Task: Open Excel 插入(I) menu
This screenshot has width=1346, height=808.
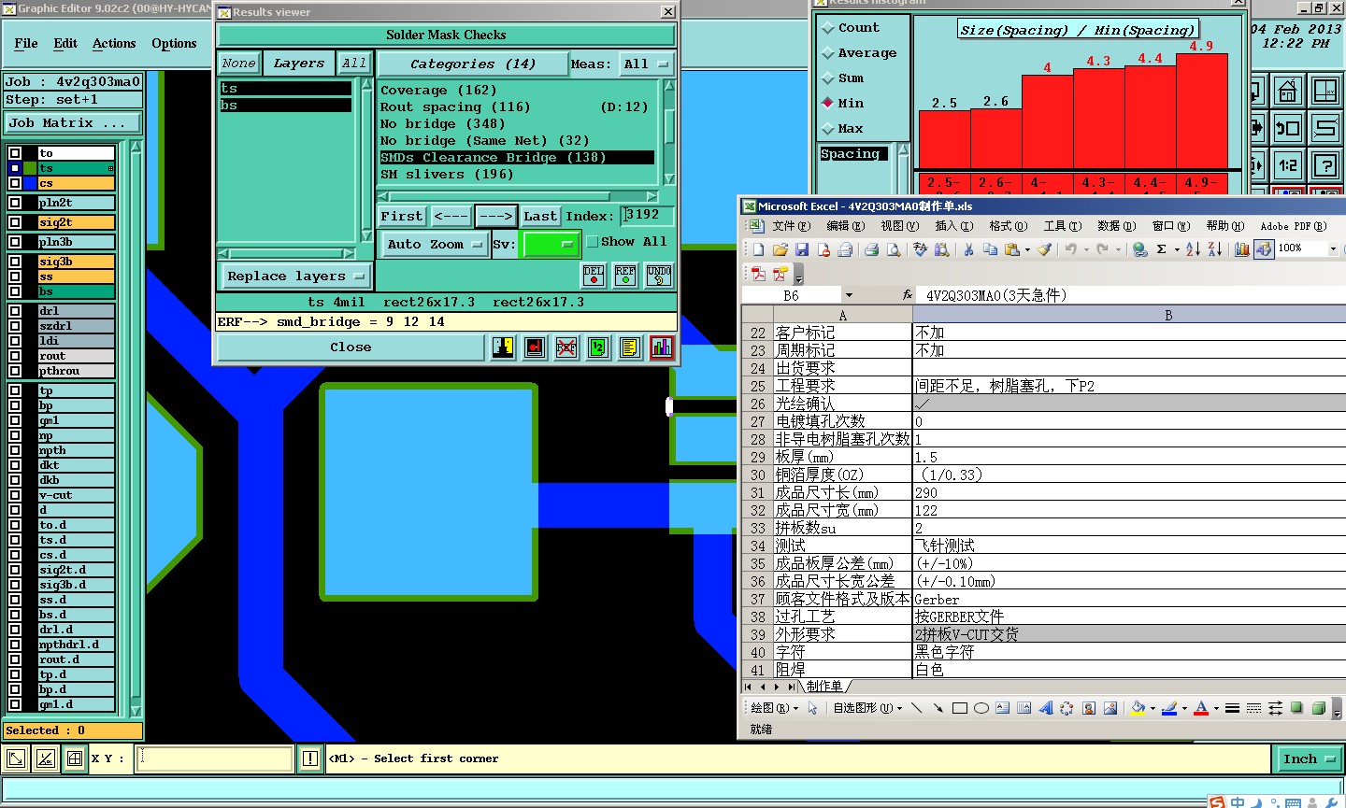Action: [954, 226]
